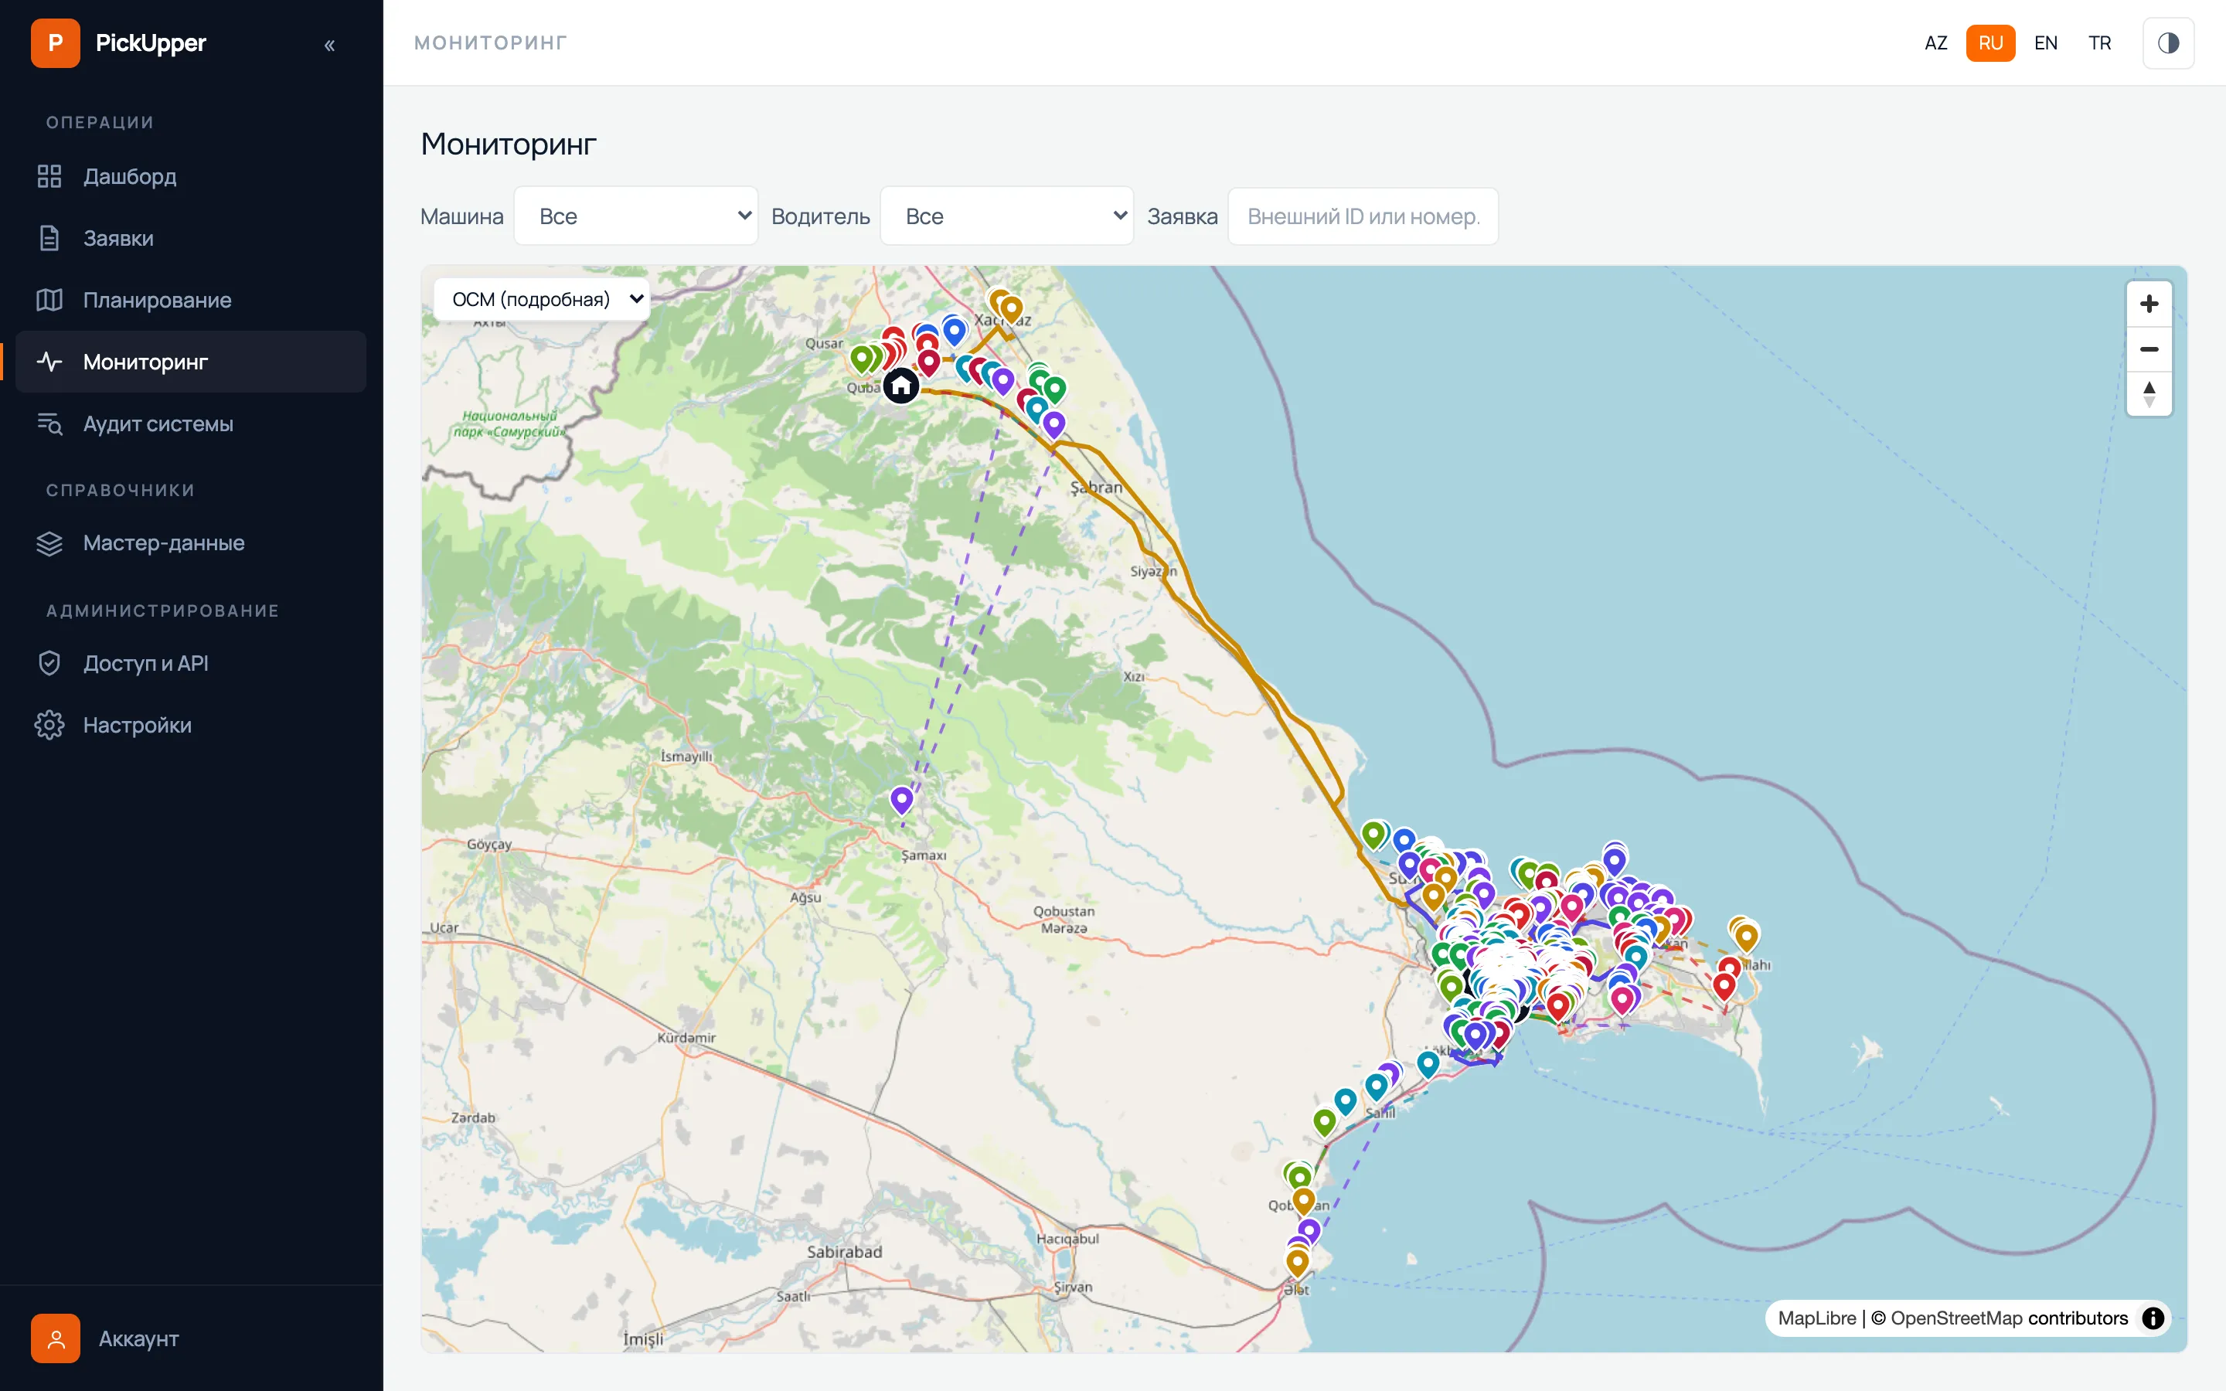Image resolution: width=2226 pixels, height=1391 pixels.
Task: Click the orange marker at Ələt
Action: tap(1297, 1262)
